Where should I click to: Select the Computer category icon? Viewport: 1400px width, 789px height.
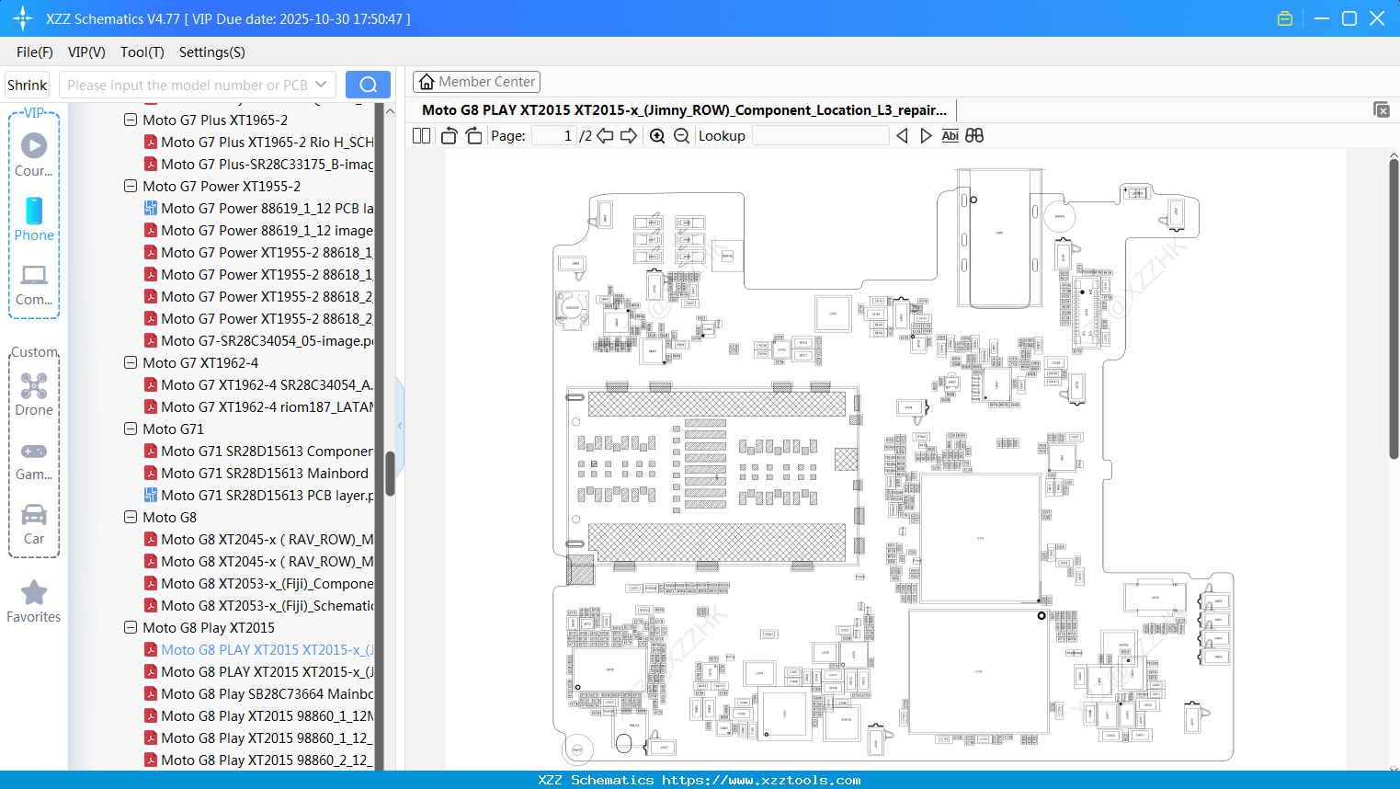tap(34, 284)
